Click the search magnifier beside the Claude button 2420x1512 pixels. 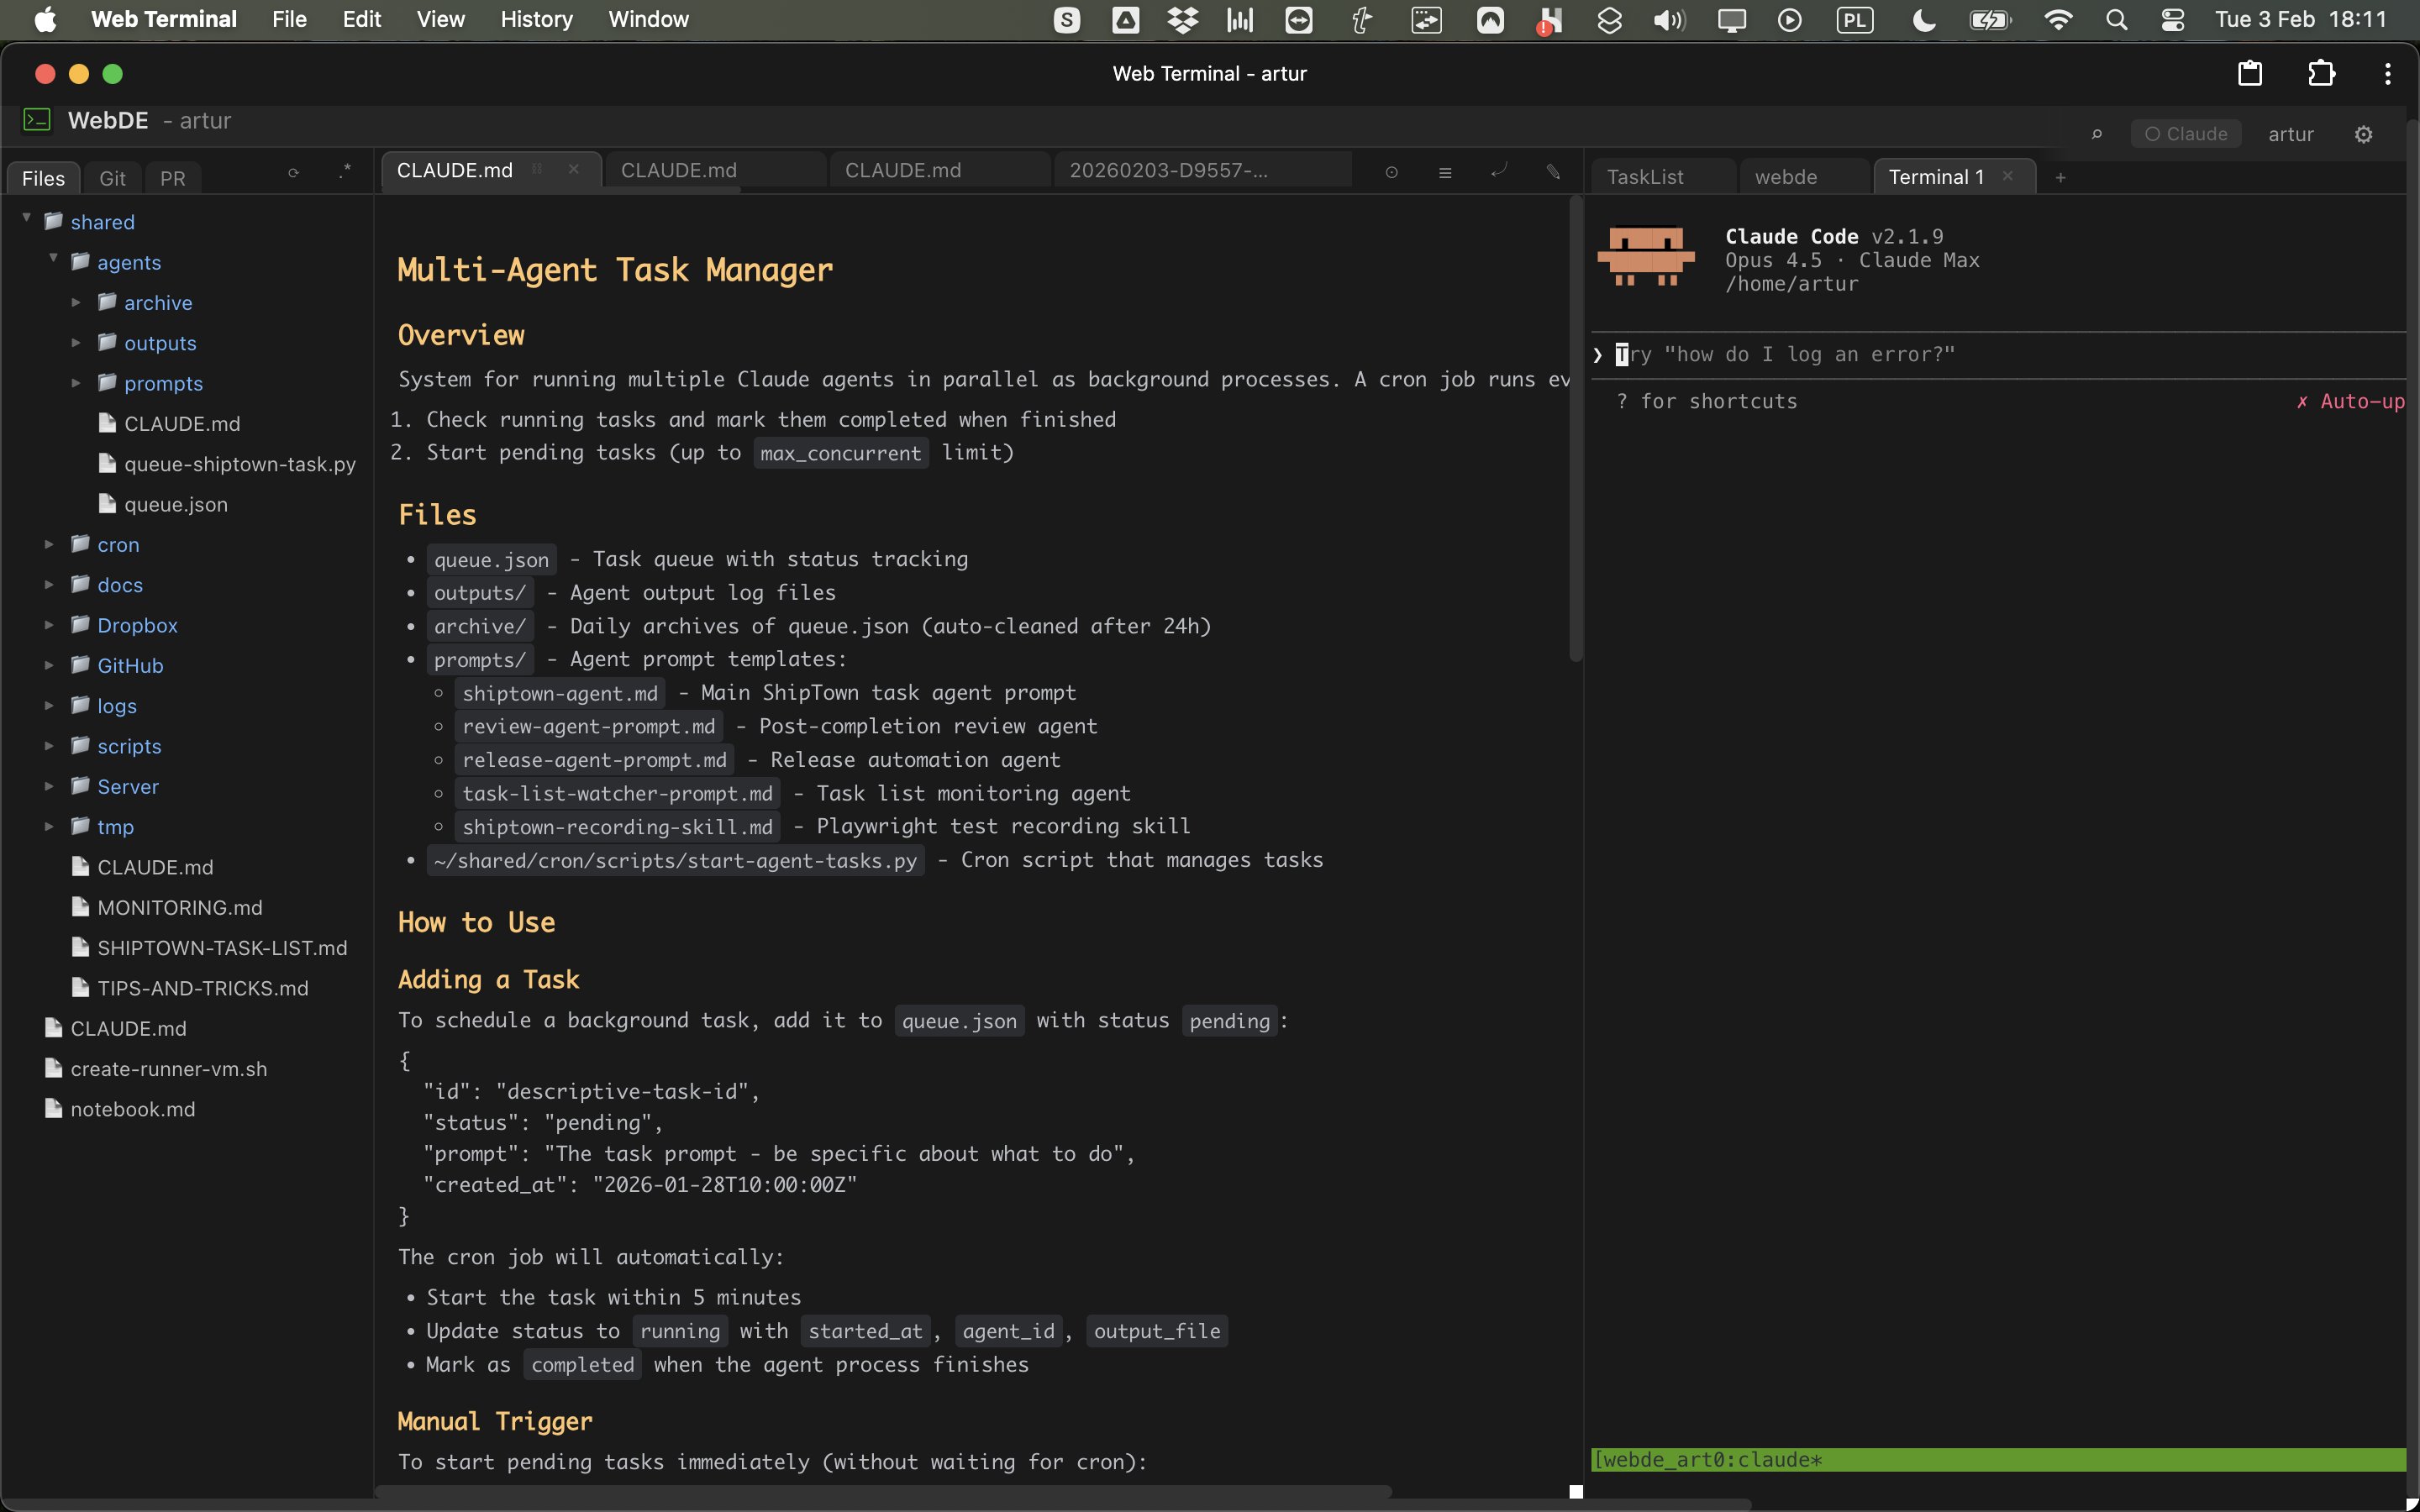2097,134
